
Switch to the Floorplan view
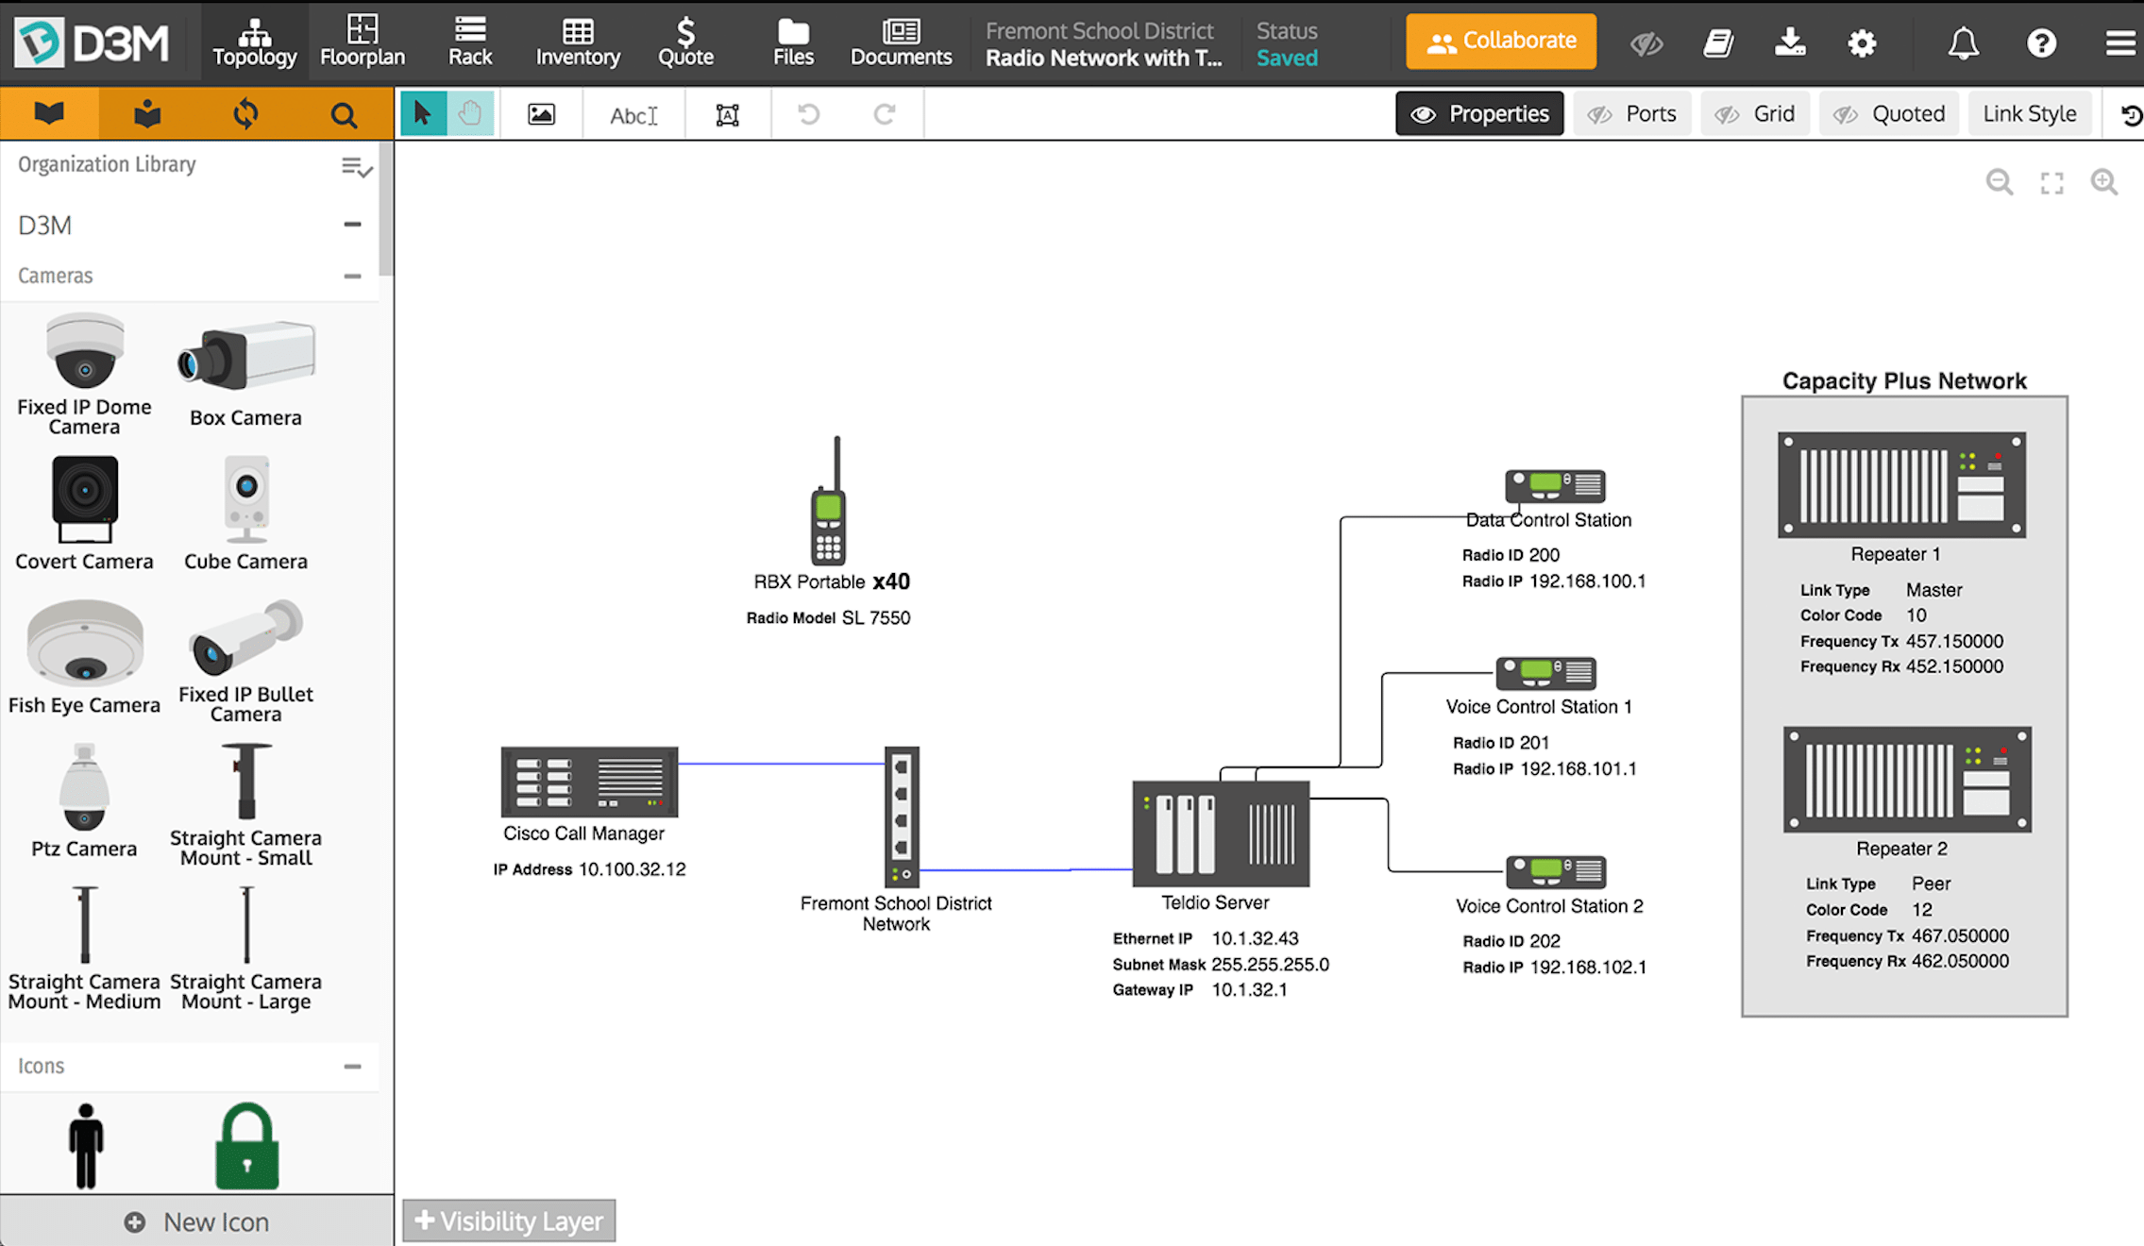pos(363,43)
